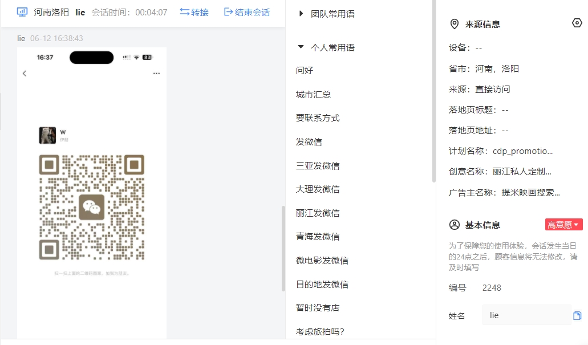Select the 微电影发微信 quick phrase
The image size is (588, 345).
click(x=322, y=261)
